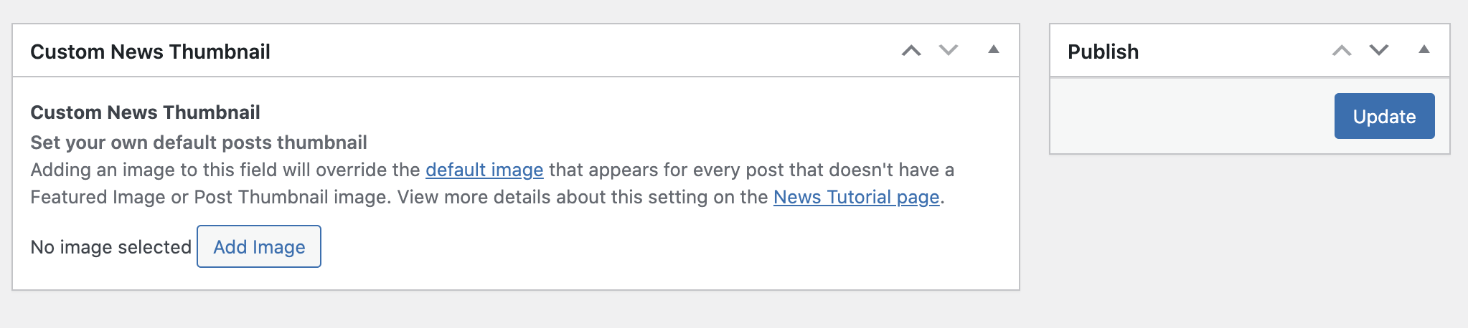Collapse the Custom News Thumbnail panel using its triangle
The image size is (1468, 328).
tap(994, 49)
